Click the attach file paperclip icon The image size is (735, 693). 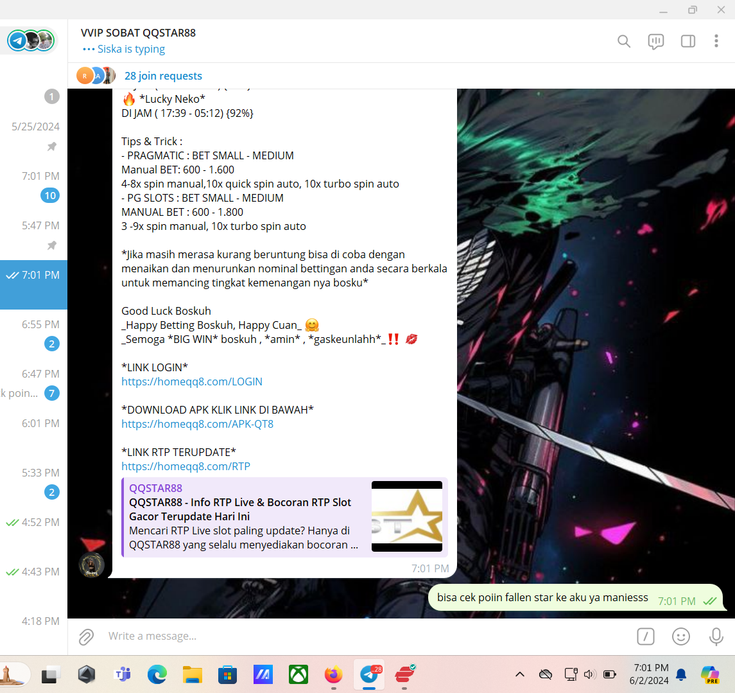point(86,636)
